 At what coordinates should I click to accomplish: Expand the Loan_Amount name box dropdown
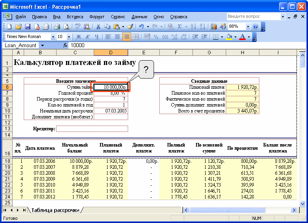(42, 46)
